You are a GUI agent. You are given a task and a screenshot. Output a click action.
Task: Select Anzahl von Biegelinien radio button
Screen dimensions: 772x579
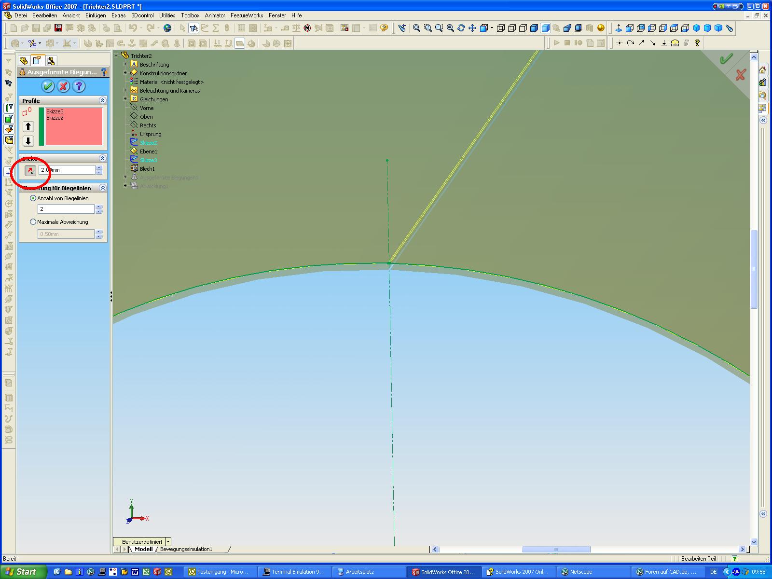click(33, 198)
